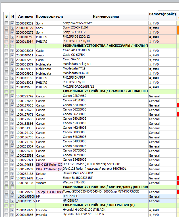Uncheck H checkbox for Canon 2289V962
The width and height of the screenshot is (179, 217).
[x=12, y=96]
